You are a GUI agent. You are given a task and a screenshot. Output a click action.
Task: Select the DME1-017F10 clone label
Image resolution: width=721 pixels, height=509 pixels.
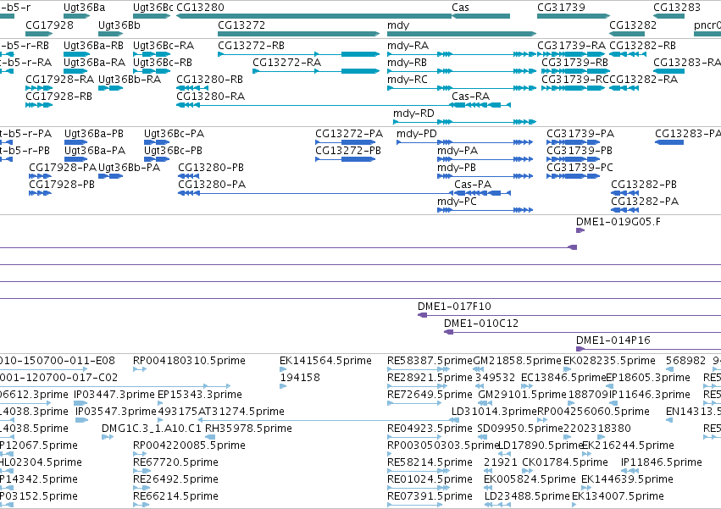[454, 307]
